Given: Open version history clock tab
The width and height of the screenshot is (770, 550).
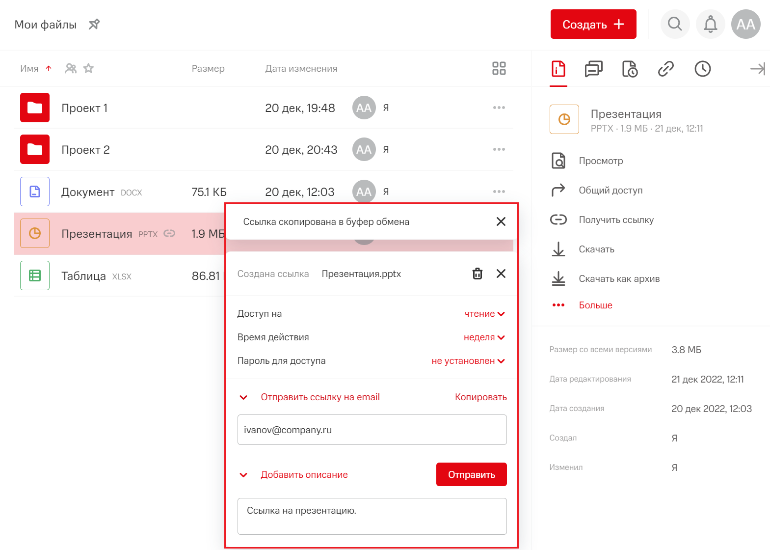Looking at the screenshot, I should coord(702,69).
